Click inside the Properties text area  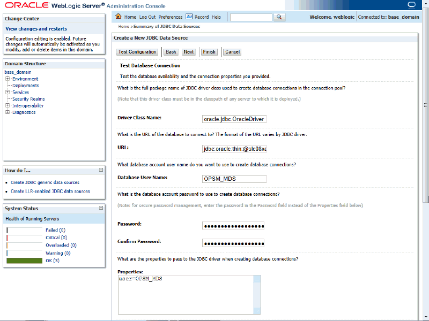[186, 295]
